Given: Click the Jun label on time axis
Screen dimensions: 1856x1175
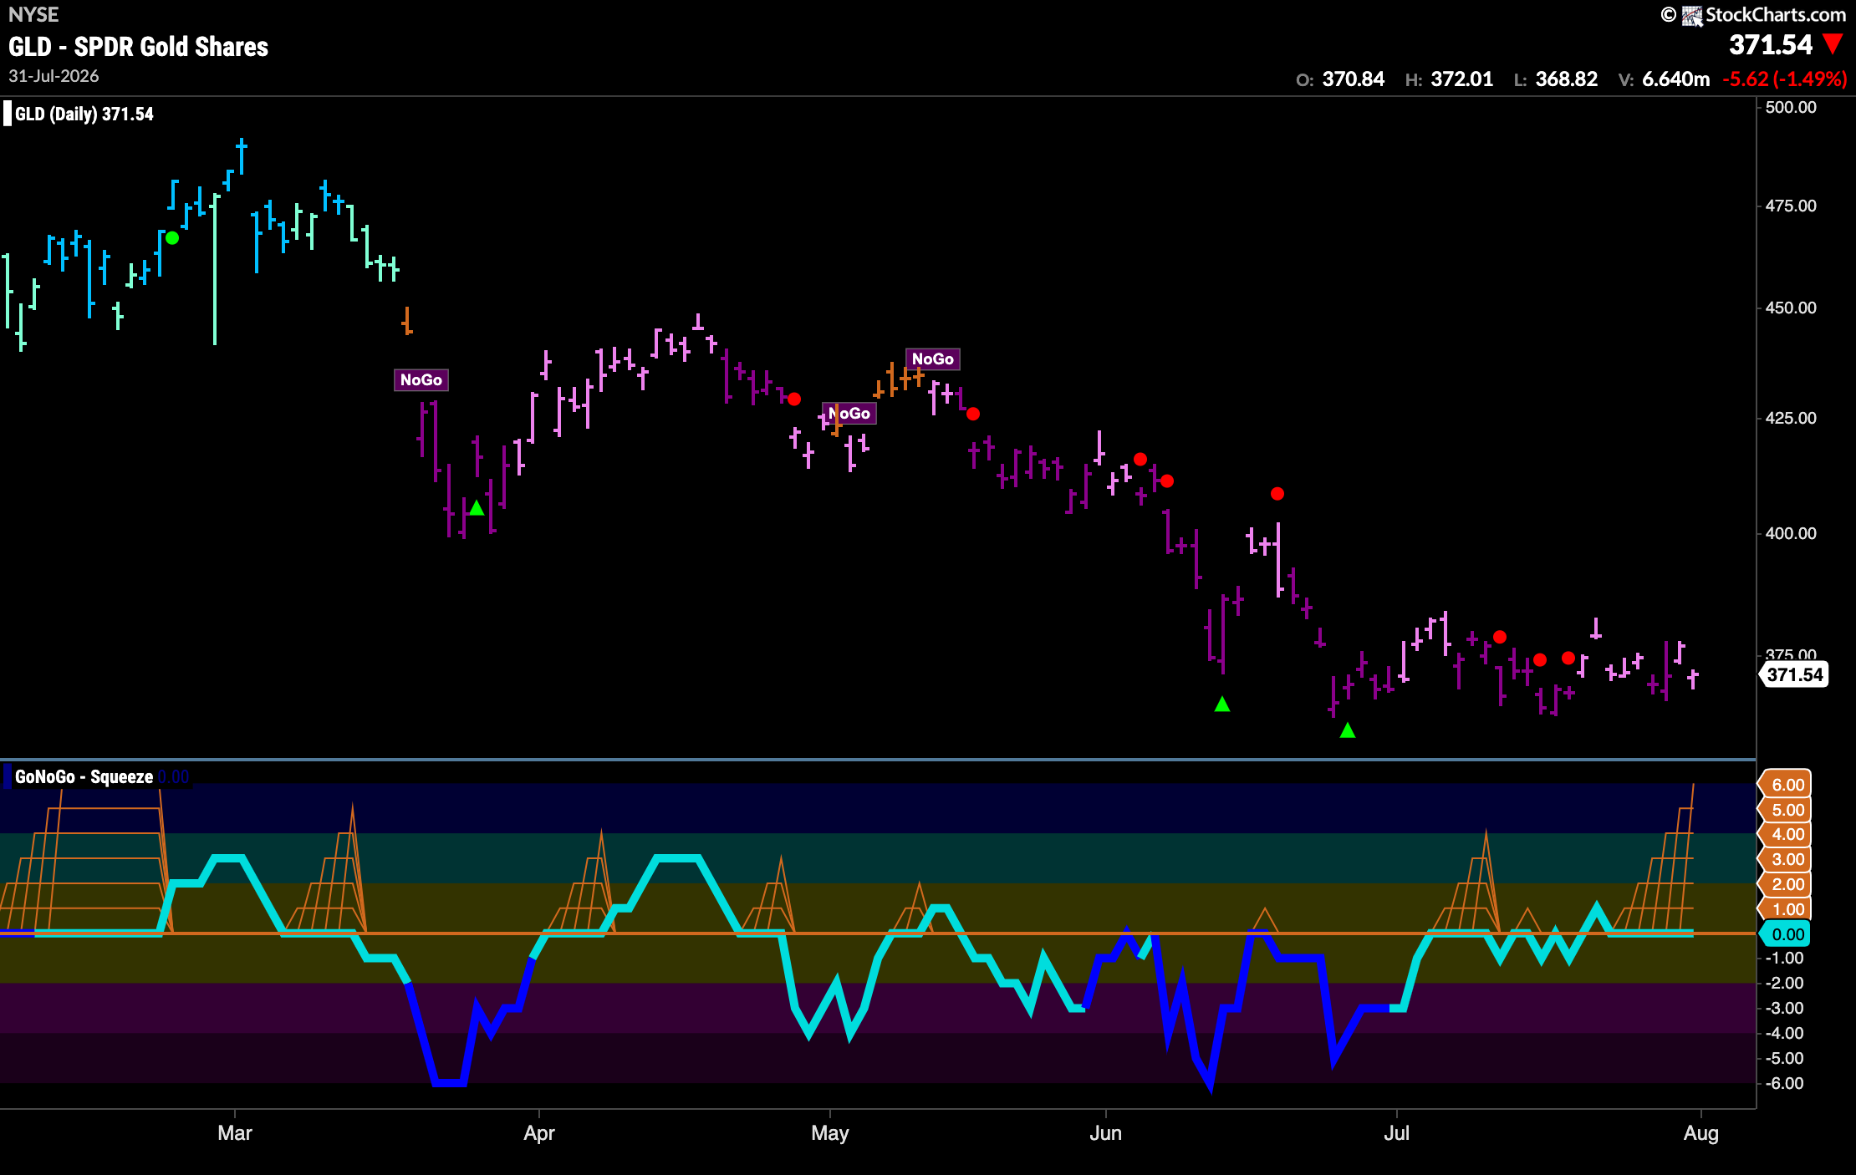Looking at the screenshot, I should (1106, 1133).
